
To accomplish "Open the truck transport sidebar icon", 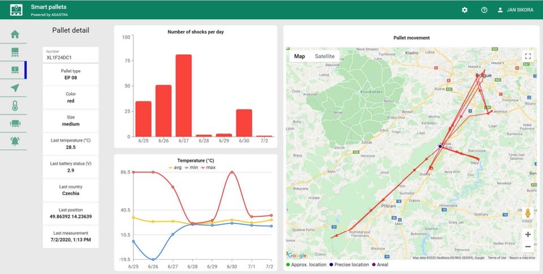I will pos(15,123).
